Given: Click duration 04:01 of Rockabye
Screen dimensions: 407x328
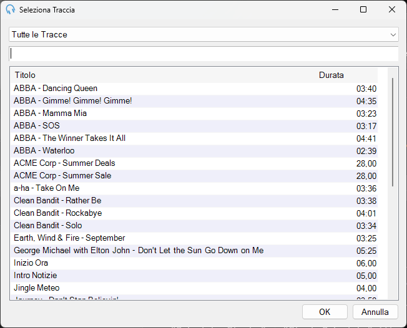Looking at the screenshot, I should coord(366,213).
